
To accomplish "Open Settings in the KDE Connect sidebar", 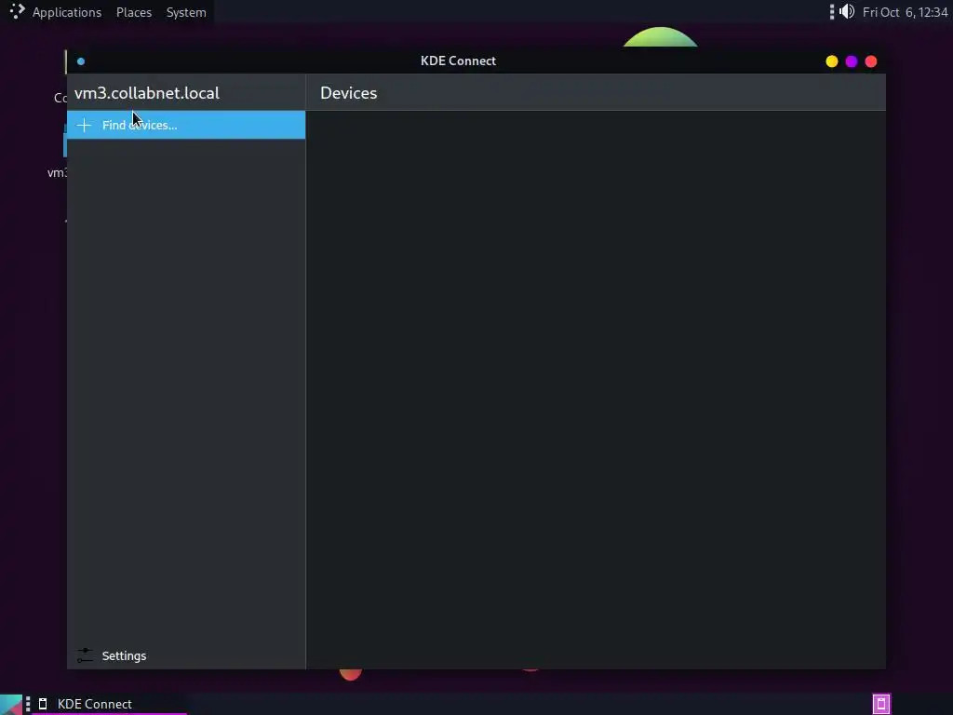I will click(186, 655).
